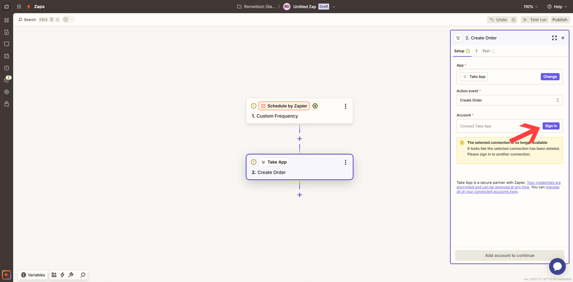Open the four-circles assets icon in left sidebar

click(6, 20)
